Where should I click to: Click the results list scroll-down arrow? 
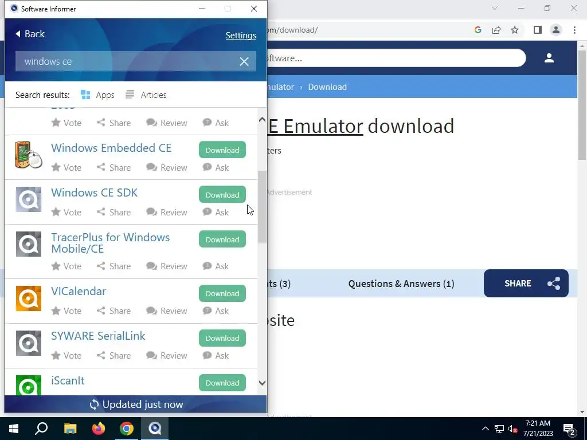(x=262, y=383)
